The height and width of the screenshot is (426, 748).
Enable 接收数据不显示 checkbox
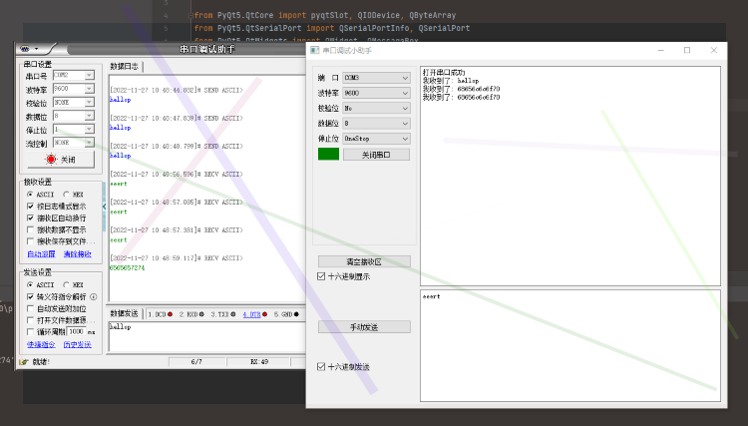31,229
